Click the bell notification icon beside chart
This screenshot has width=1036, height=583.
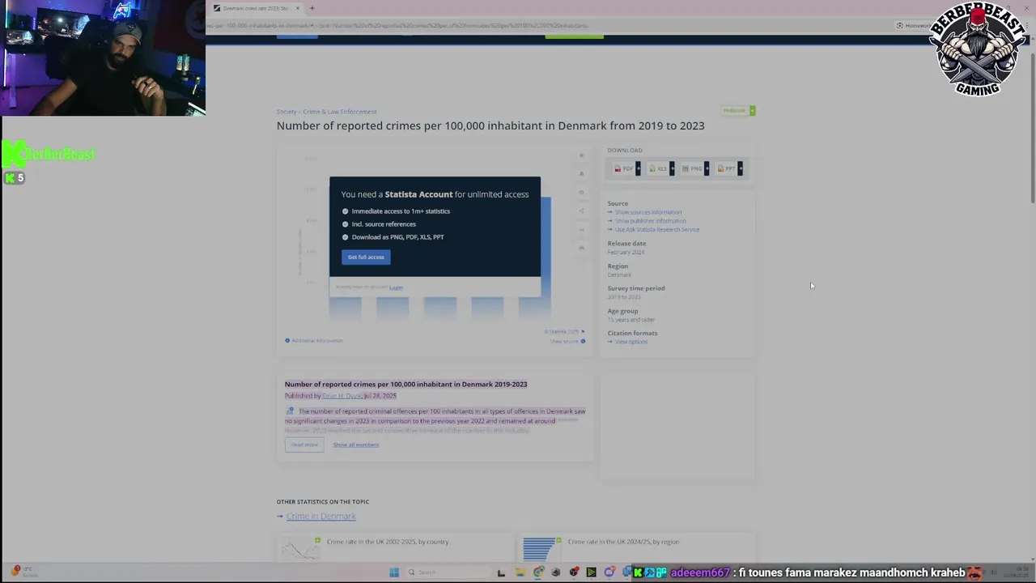581,173
